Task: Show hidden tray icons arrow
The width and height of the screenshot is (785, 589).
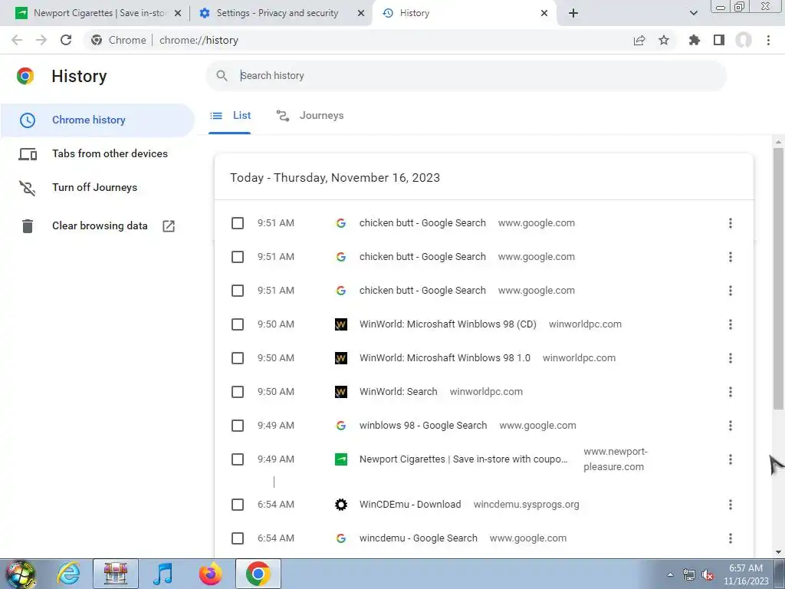Action: pos(670,575)
